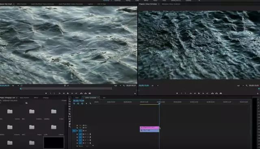This screenshot has width=260, height=149.
Task: Select the pink adjustment layer clip
Action: click(x=149, y=128)
